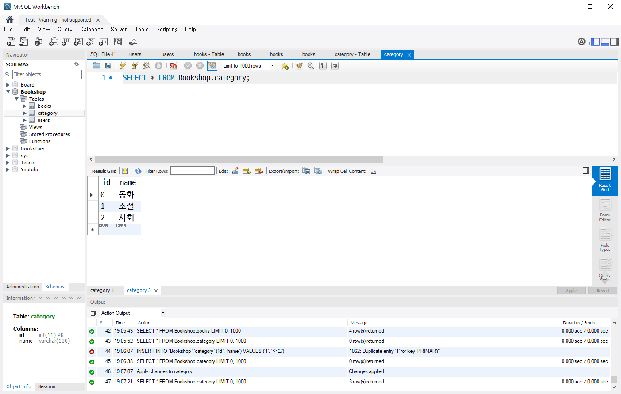Toggle word wrapping in editor
This screenshot has width=621, height=394.
click(335, 66)
